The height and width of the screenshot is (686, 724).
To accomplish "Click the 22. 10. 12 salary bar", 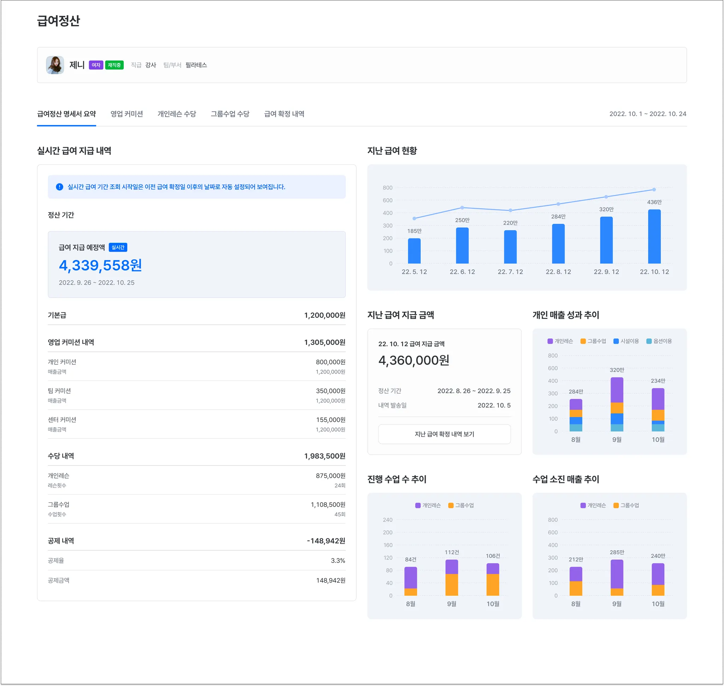I will click(654, 236).
